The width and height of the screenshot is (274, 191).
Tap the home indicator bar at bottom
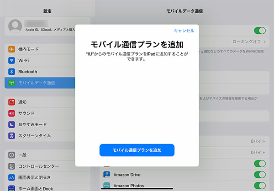click(x=137, y=188)
